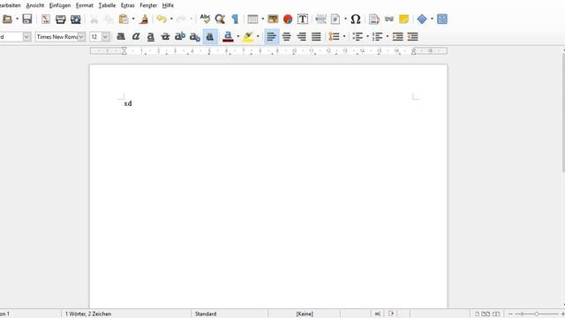Toggle italic formatting

(136, 36)
